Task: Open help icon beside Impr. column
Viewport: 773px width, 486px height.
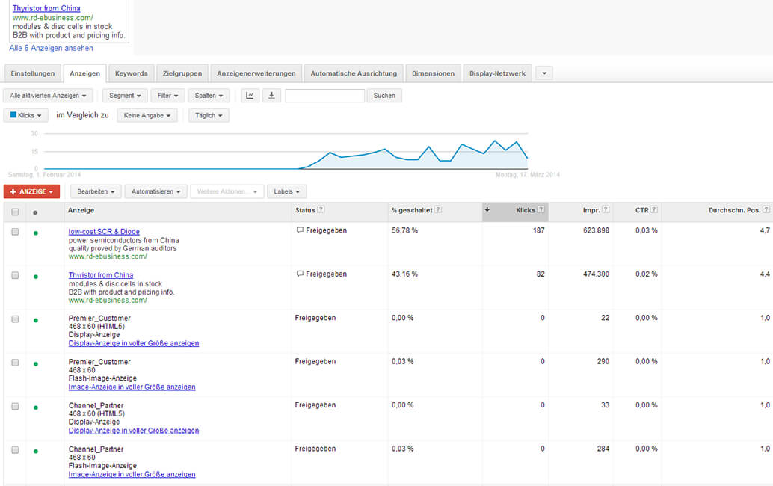Action: pyautogui.click(x=606, y=210)
